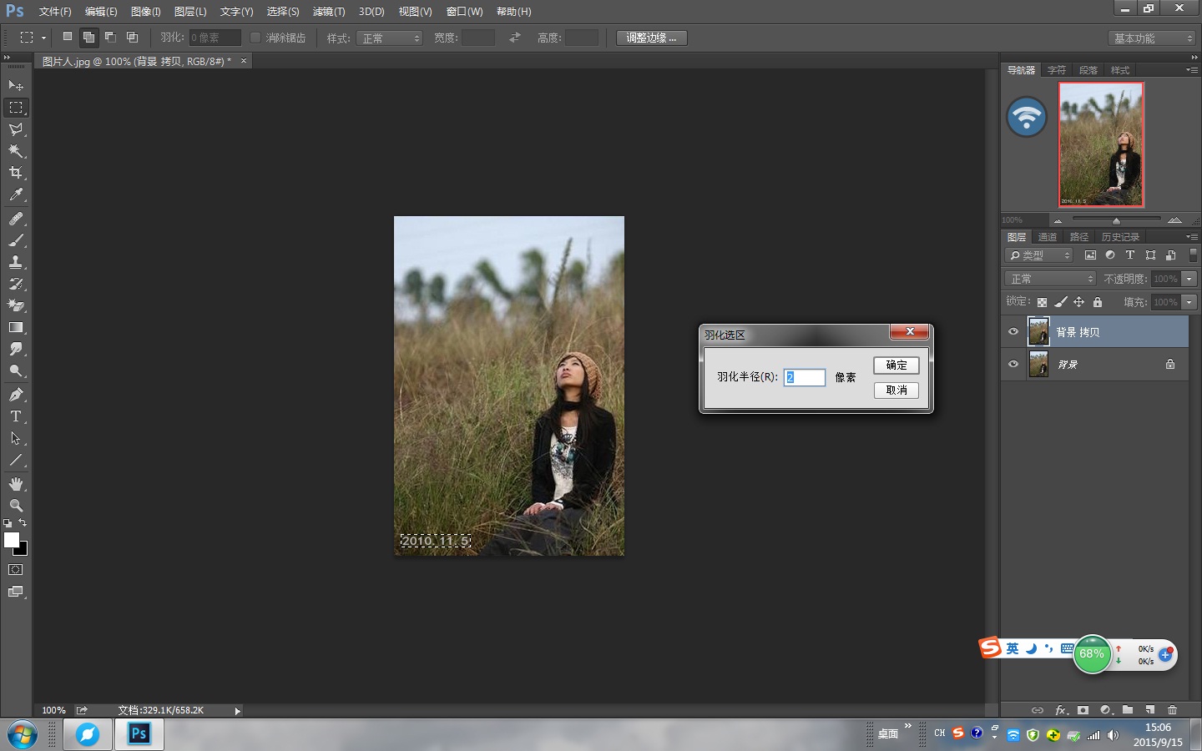Select the Brush tool
Screen dimensions: 1202x751
[16, 240]
